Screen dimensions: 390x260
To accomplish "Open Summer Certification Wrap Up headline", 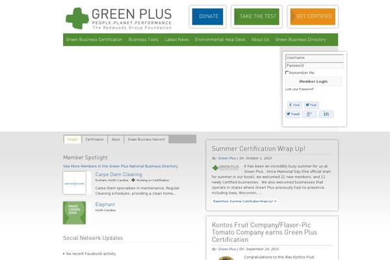I will [x=259, y=149].
